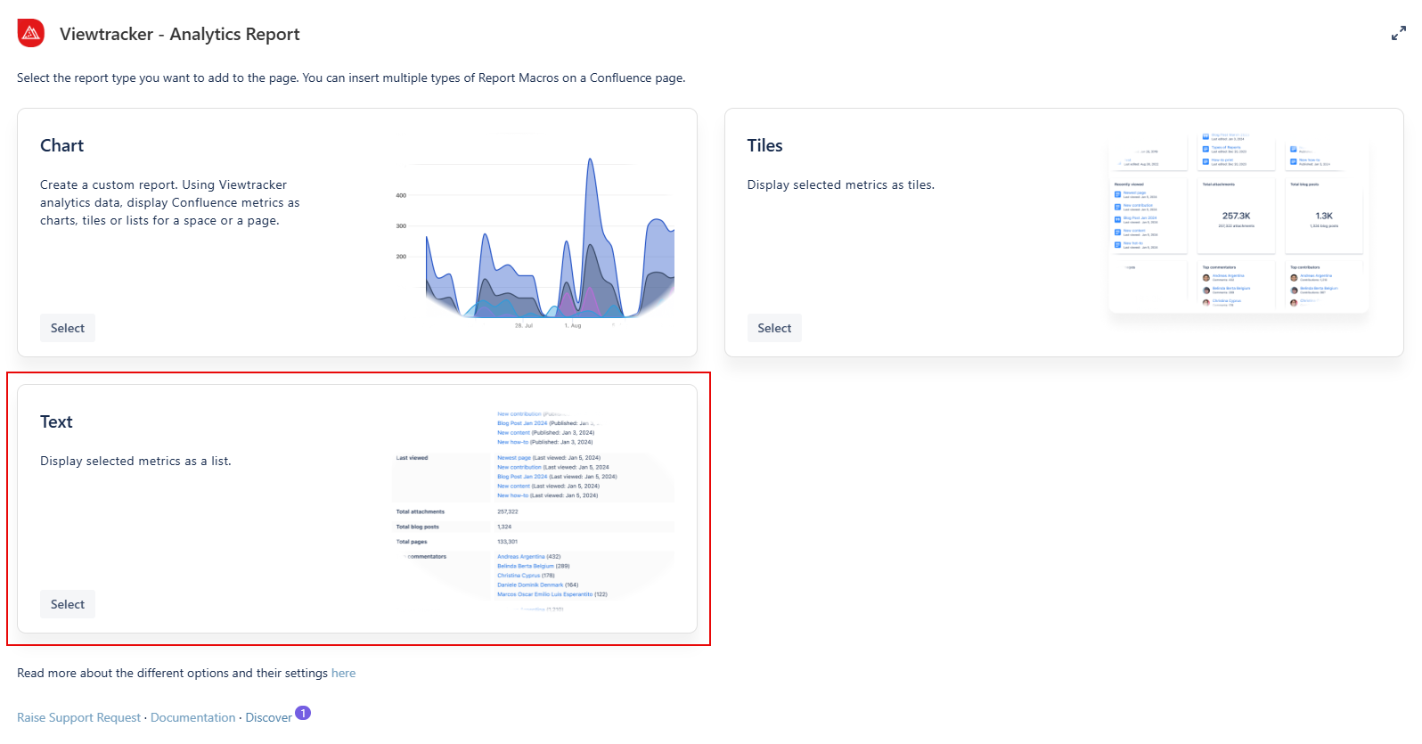Click the Text card heading
The width and height of the screenshot is (1422, 744).
click(56, 421)
